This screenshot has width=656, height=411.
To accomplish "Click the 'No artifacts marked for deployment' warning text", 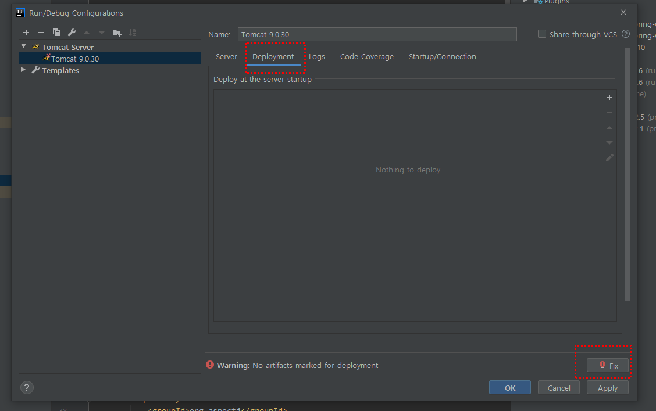I will click(x=315, y=366).
